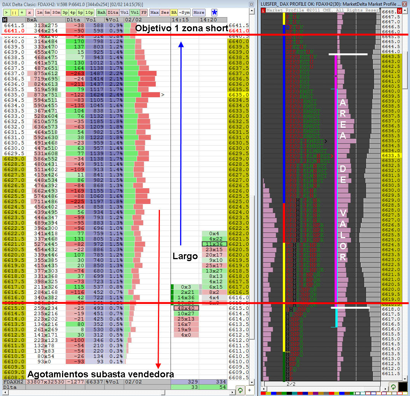Screen dimensions: 410x396
Task: Click the boxed '11x36' cell in 14:20 column
Action: 214,244
